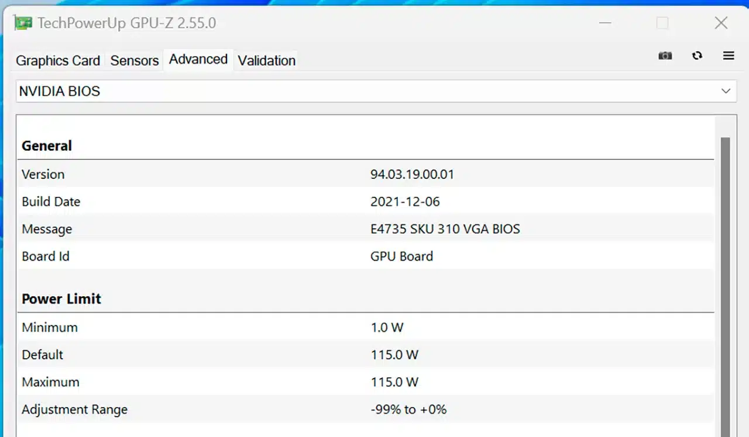Click the vertical scrollbar thumb

coord(726,287)
